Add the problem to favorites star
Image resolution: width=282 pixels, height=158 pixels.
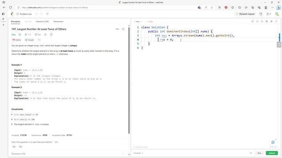(x=45, y=35)
